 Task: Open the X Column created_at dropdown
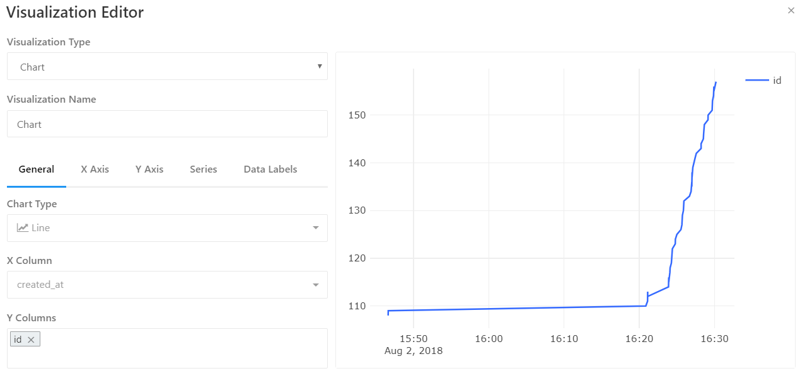(167, 285)
